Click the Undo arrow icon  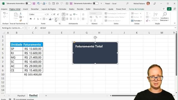click(4, 13)
